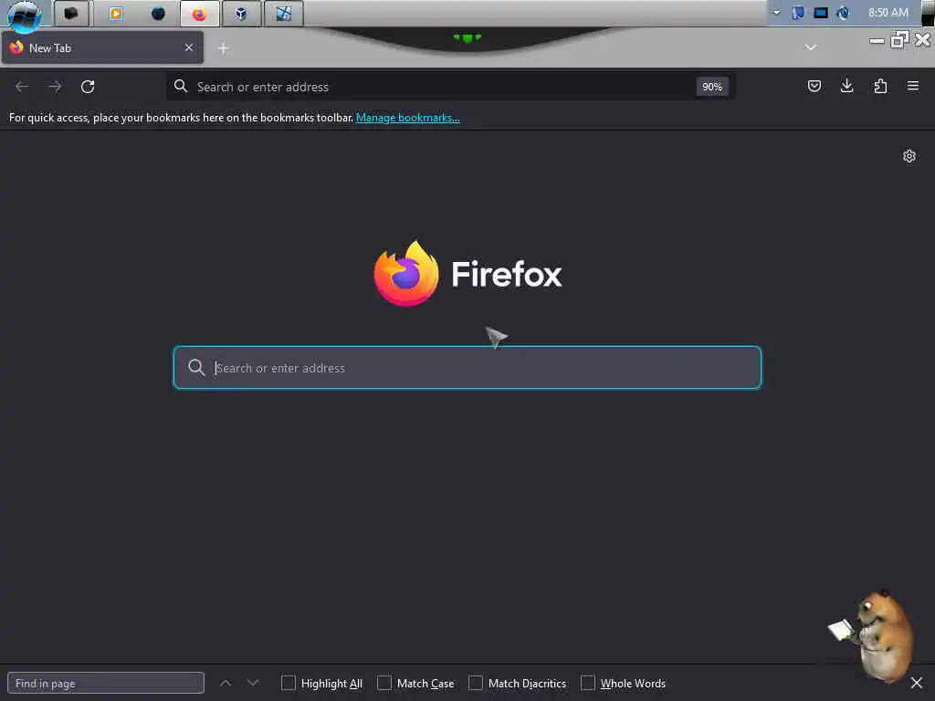Click the green indicator at top center
The image size is (935, 701).
point(467,37)
